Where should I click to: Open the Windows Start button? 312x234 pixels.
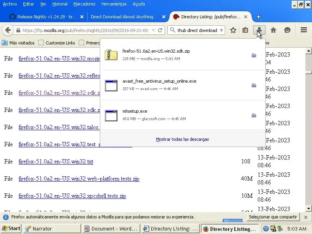(x=11, y=229)
